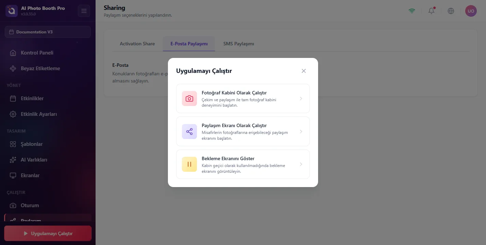The width and height of the screenshot is (486, 245).
Task: Click 'Paylaşım seçeneklerini yapılandırın.' subtitle
Action: pos(138,15)
